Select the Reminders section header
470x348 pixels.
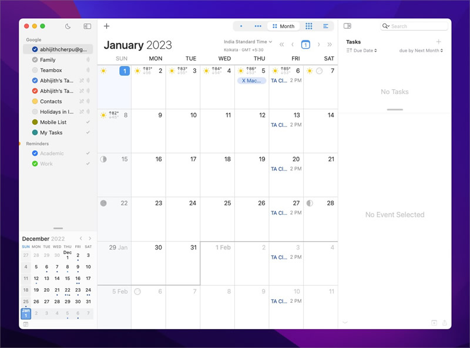pyautogui.click(x=37, y=144)
